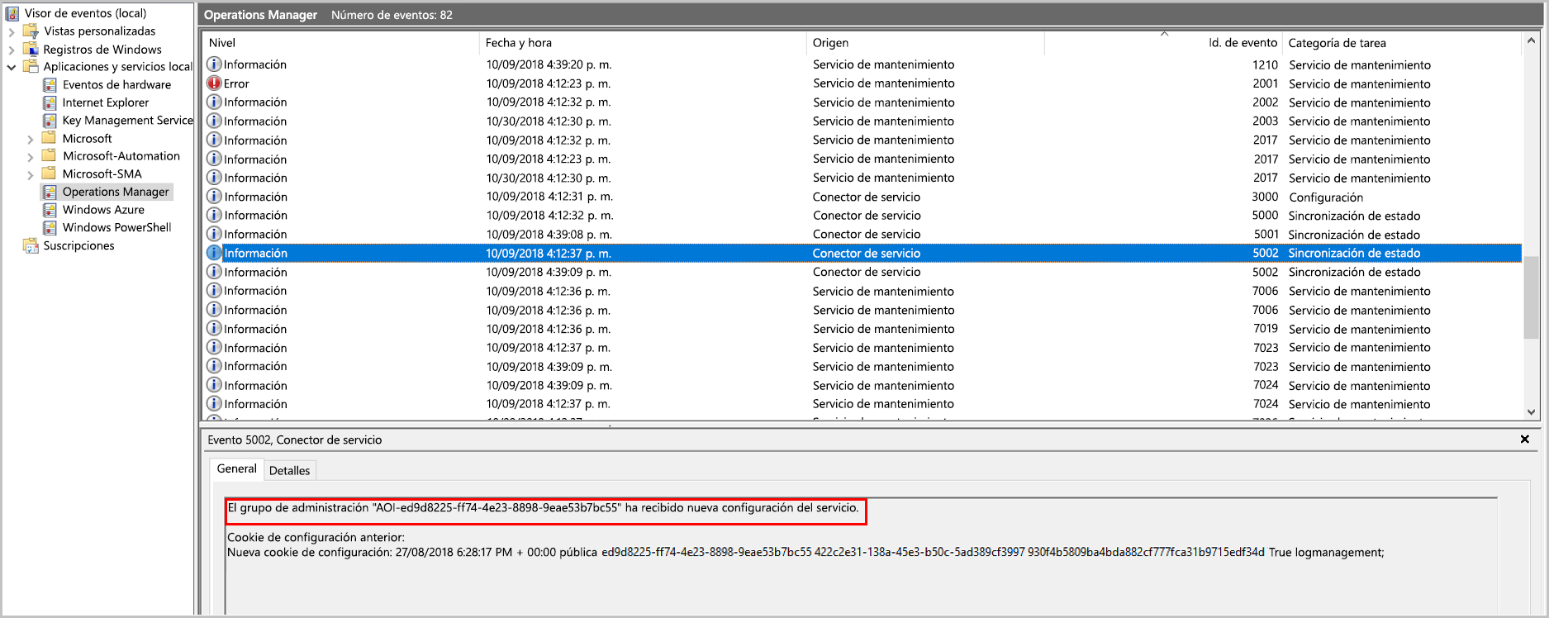
Task: Click the Microsoft-Automation folder icon
Action: [x=50, y=156]
